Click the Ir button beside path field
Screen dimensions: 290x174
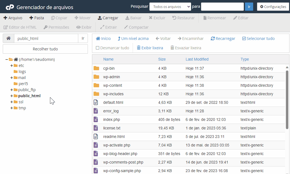pyautogui.click(x=83, y=38)
